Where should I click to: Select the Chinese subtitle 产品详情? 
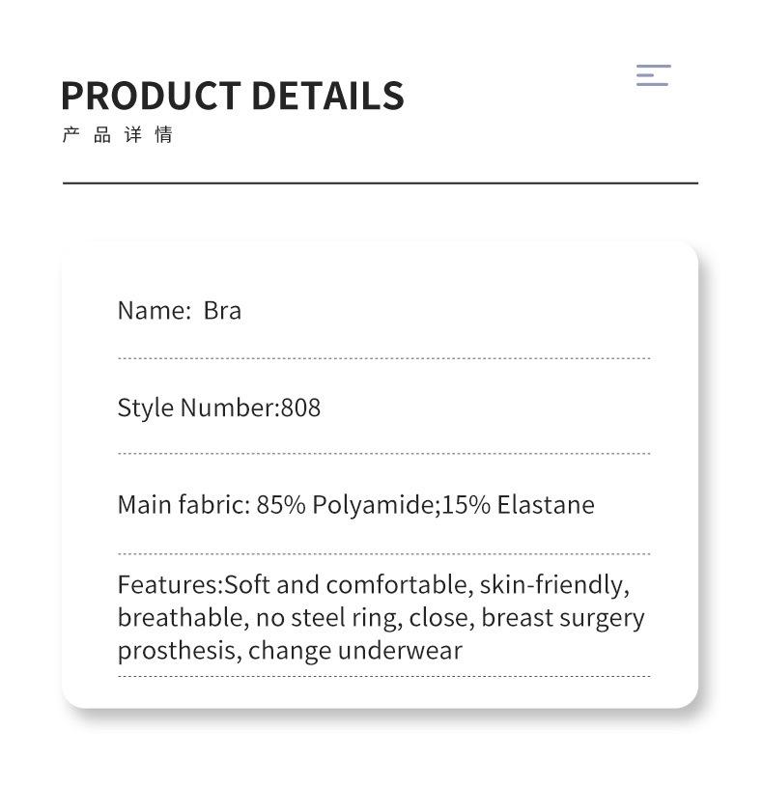coord(117,135)
